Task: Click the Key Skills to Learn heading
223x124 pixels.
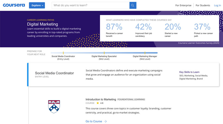Action: pyautogui.click(x=189, y=72)
